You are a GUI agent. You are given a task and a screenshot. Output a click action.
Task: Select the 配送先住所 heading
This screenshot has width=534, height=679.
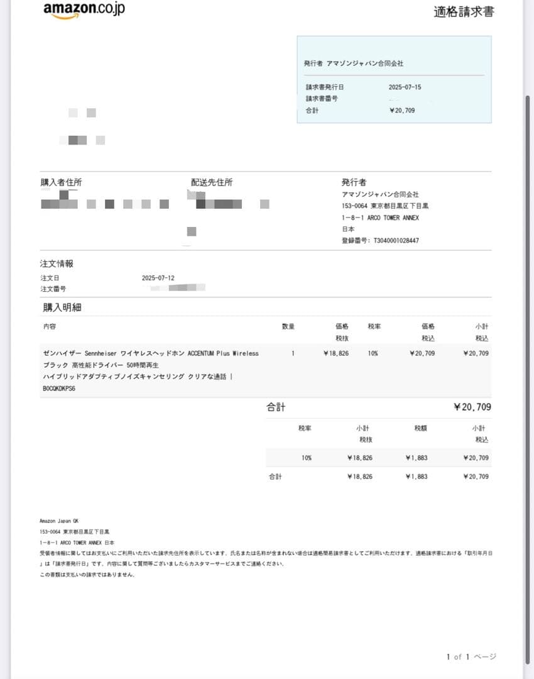tap(212, 182)
